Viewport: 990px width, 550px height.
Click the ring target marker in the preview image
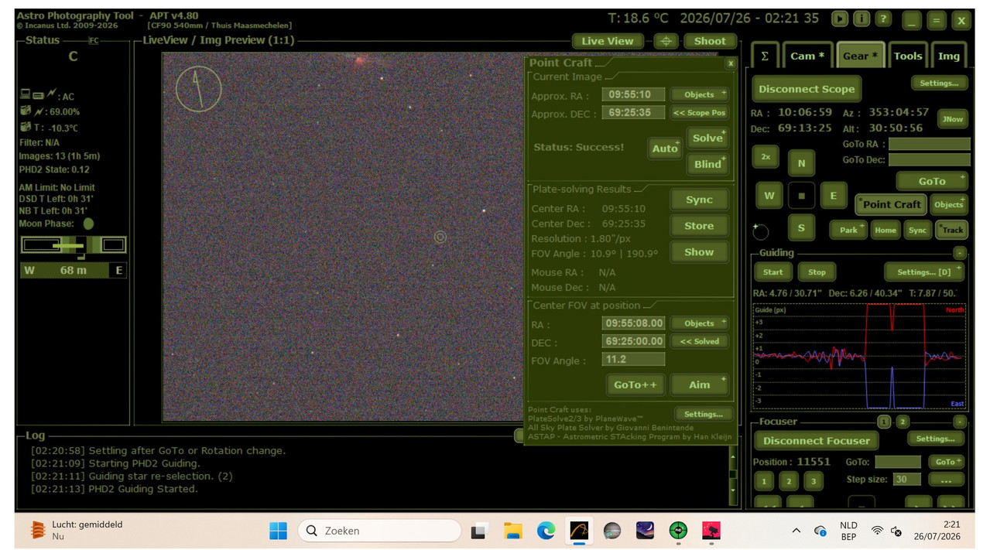click(440, 237)
